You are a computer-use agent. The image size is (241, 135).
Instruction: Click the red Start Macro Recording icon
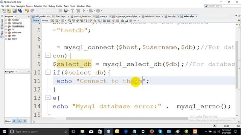point(113,21)
